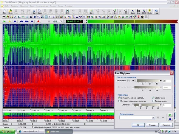Click the Open file toolbar icon
The image size is (179, 134).
pos(10,12)
